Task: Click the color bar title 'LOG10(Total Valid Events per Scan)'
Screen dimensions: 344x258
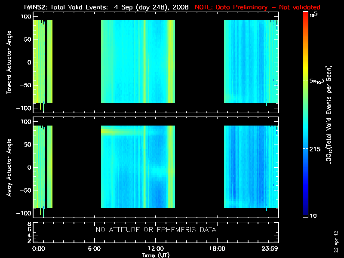Action: tap(329, 115)
